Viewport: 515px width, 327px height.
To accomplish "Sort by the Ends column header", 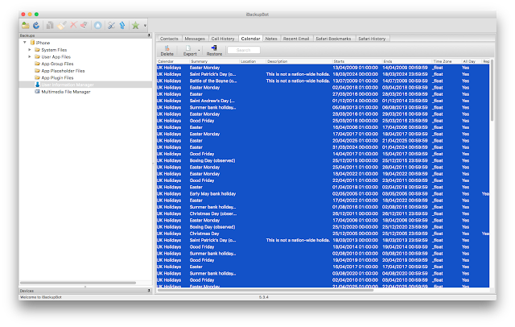I will [407, 61].
